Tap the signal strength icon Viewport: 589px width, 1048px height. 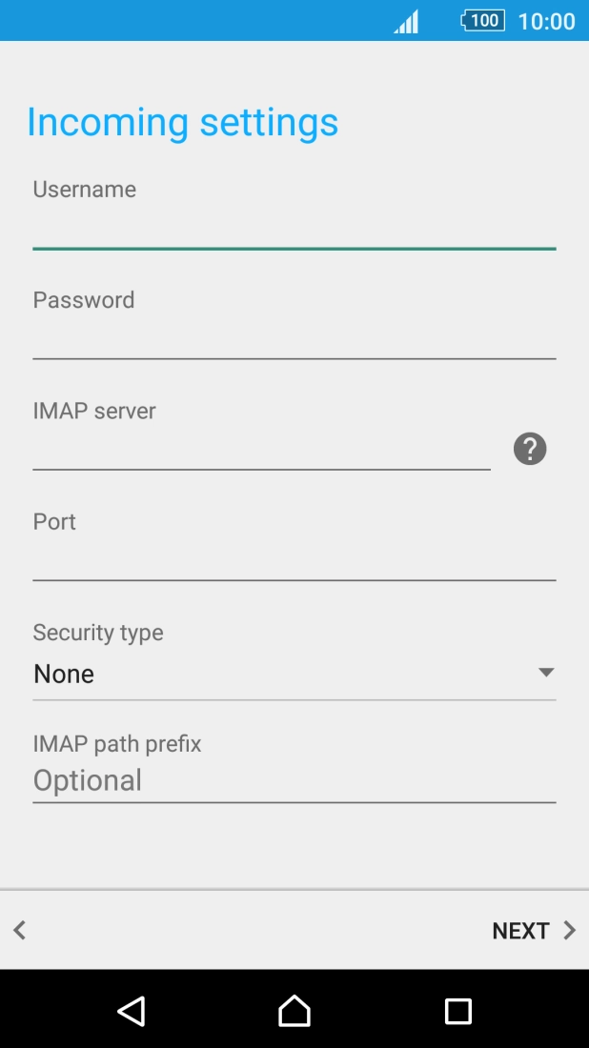[x=407, y=21]
